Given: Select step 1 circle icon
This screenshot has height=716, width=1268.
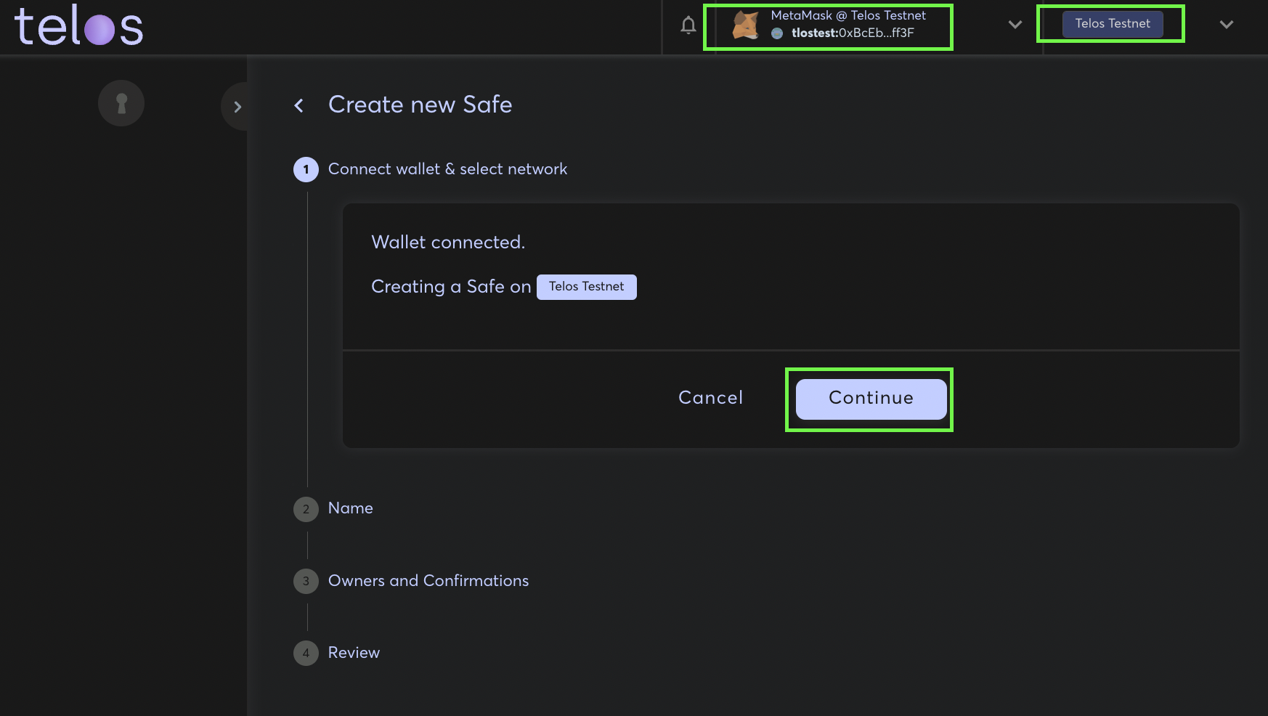Looking at the screenshot, I should click(x=306, y=170).
